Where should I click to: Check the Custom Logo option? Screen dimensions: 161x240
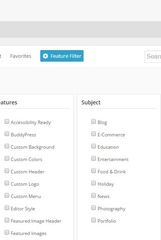pos(7,183)
